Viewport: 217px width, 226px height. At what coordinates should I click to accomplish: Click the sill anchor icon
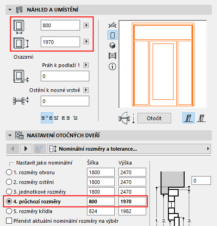point(21,76)
